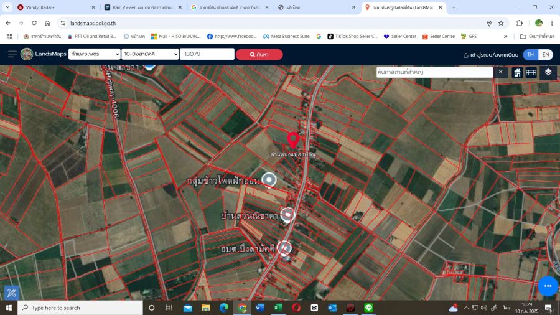
Task: Open the LandsMaps hamburger menu
Action: pos(12,54)
